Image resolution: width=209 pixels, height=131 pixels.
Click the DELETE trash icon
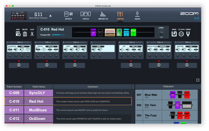[x=25, y=34]
